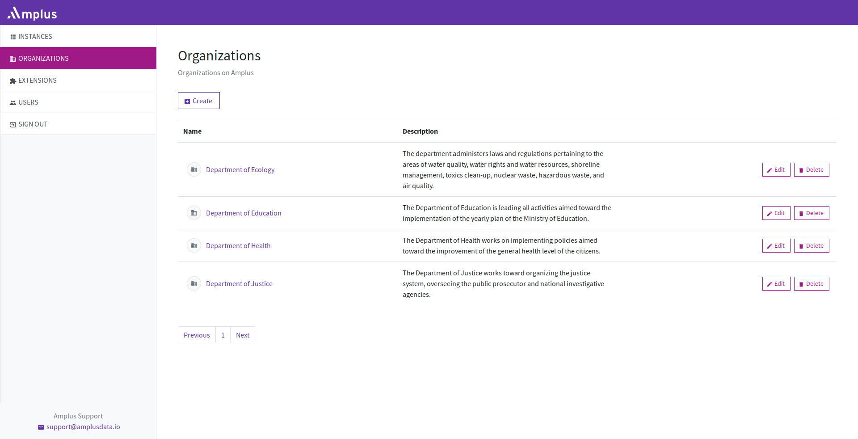Go to Next page in pagination

[243, 335]
